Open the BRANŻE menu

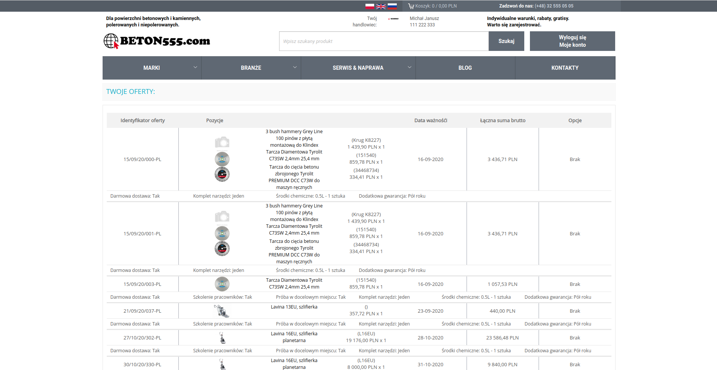click(251, 68)
